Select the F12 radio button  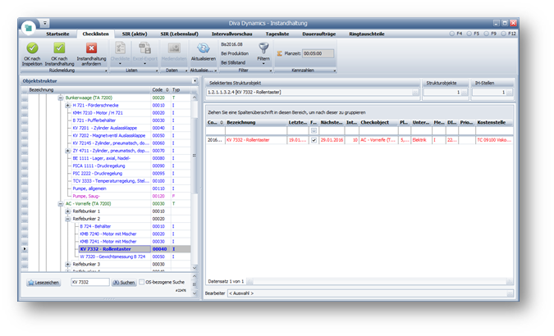[x=504, y=34]
